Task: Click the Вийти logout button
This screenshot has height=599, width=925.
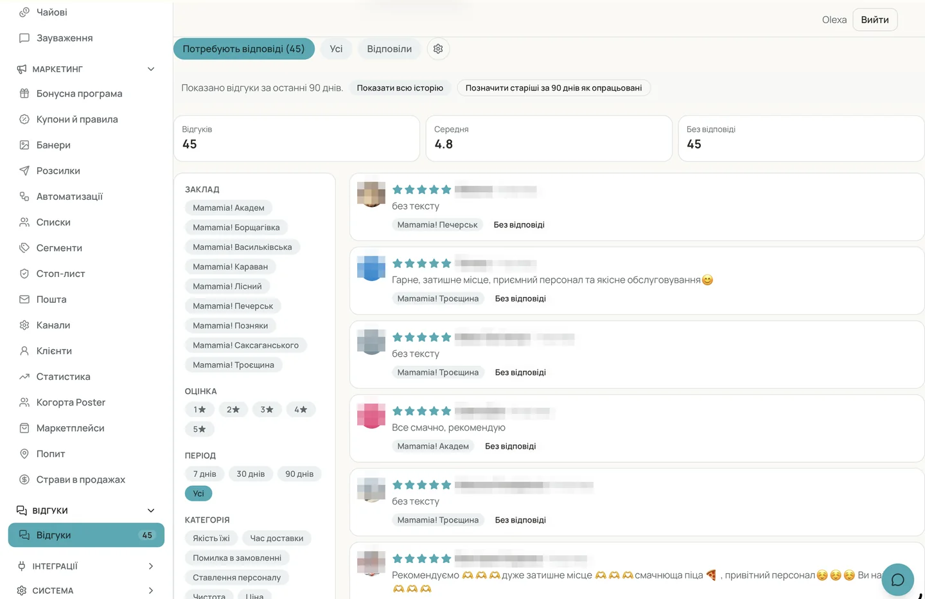Action: (875, 19)
